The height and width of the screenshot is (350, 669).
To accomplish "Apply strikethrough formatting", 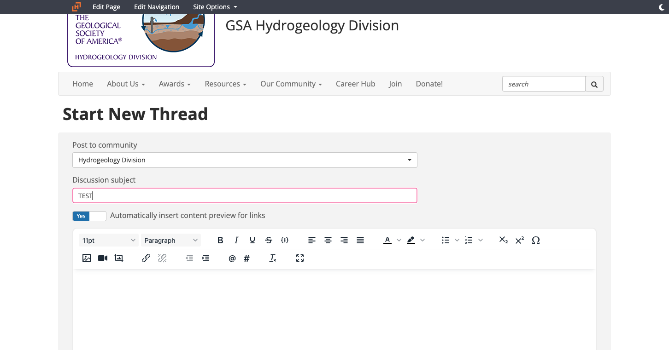I will coord(269,240).
